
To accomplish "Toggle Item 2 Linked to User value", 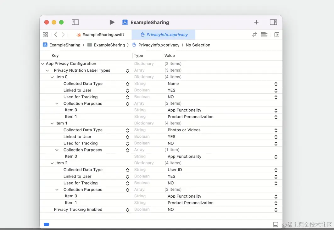I will (x=276, y=177).
